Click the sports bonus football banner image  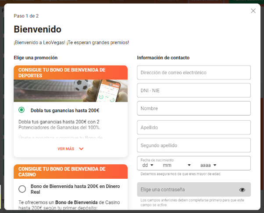point(70,91)
